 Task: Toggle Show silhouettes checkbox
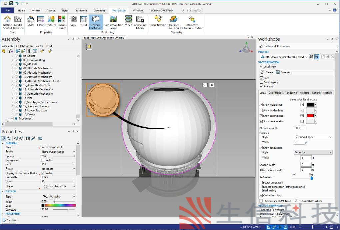point(261,148)
